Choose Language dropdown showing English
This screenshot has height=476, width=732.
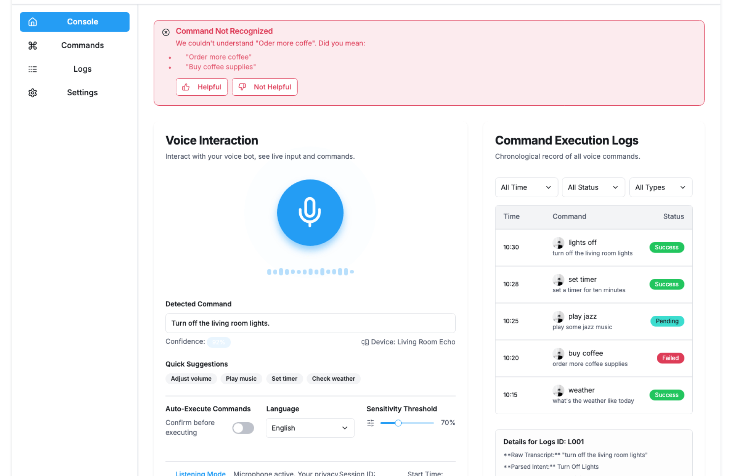pos(310,428)
